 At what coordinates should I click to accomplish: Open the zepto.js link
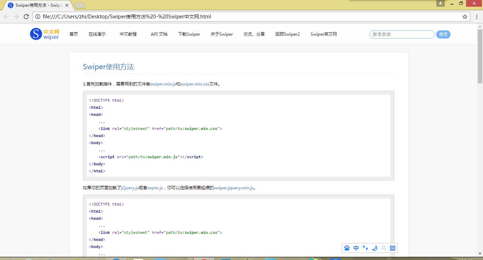coord(155,188)
